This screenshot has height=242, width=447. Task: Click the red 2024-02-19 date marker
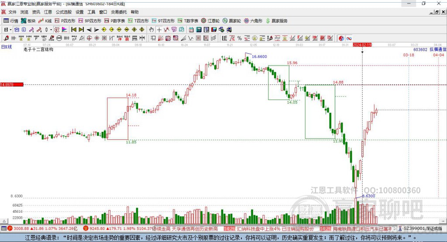coord(362,45)
